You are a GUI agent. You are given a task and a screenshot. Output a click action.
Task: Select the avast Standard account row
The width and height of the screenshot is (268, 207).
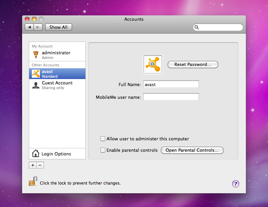pyautogui.click(x=57, y=74)
